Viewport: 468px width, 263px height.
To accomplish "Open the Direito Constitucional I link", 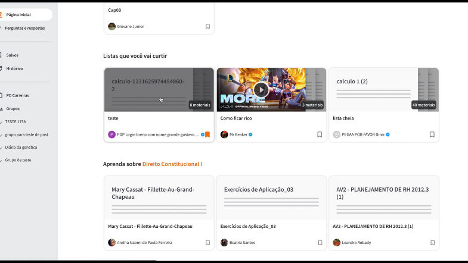I will (x=172, y=164).
